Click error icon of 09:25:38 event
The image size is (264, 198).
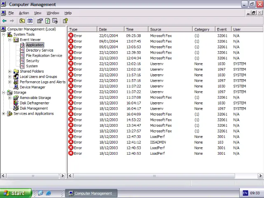click(x=71, y=35)
